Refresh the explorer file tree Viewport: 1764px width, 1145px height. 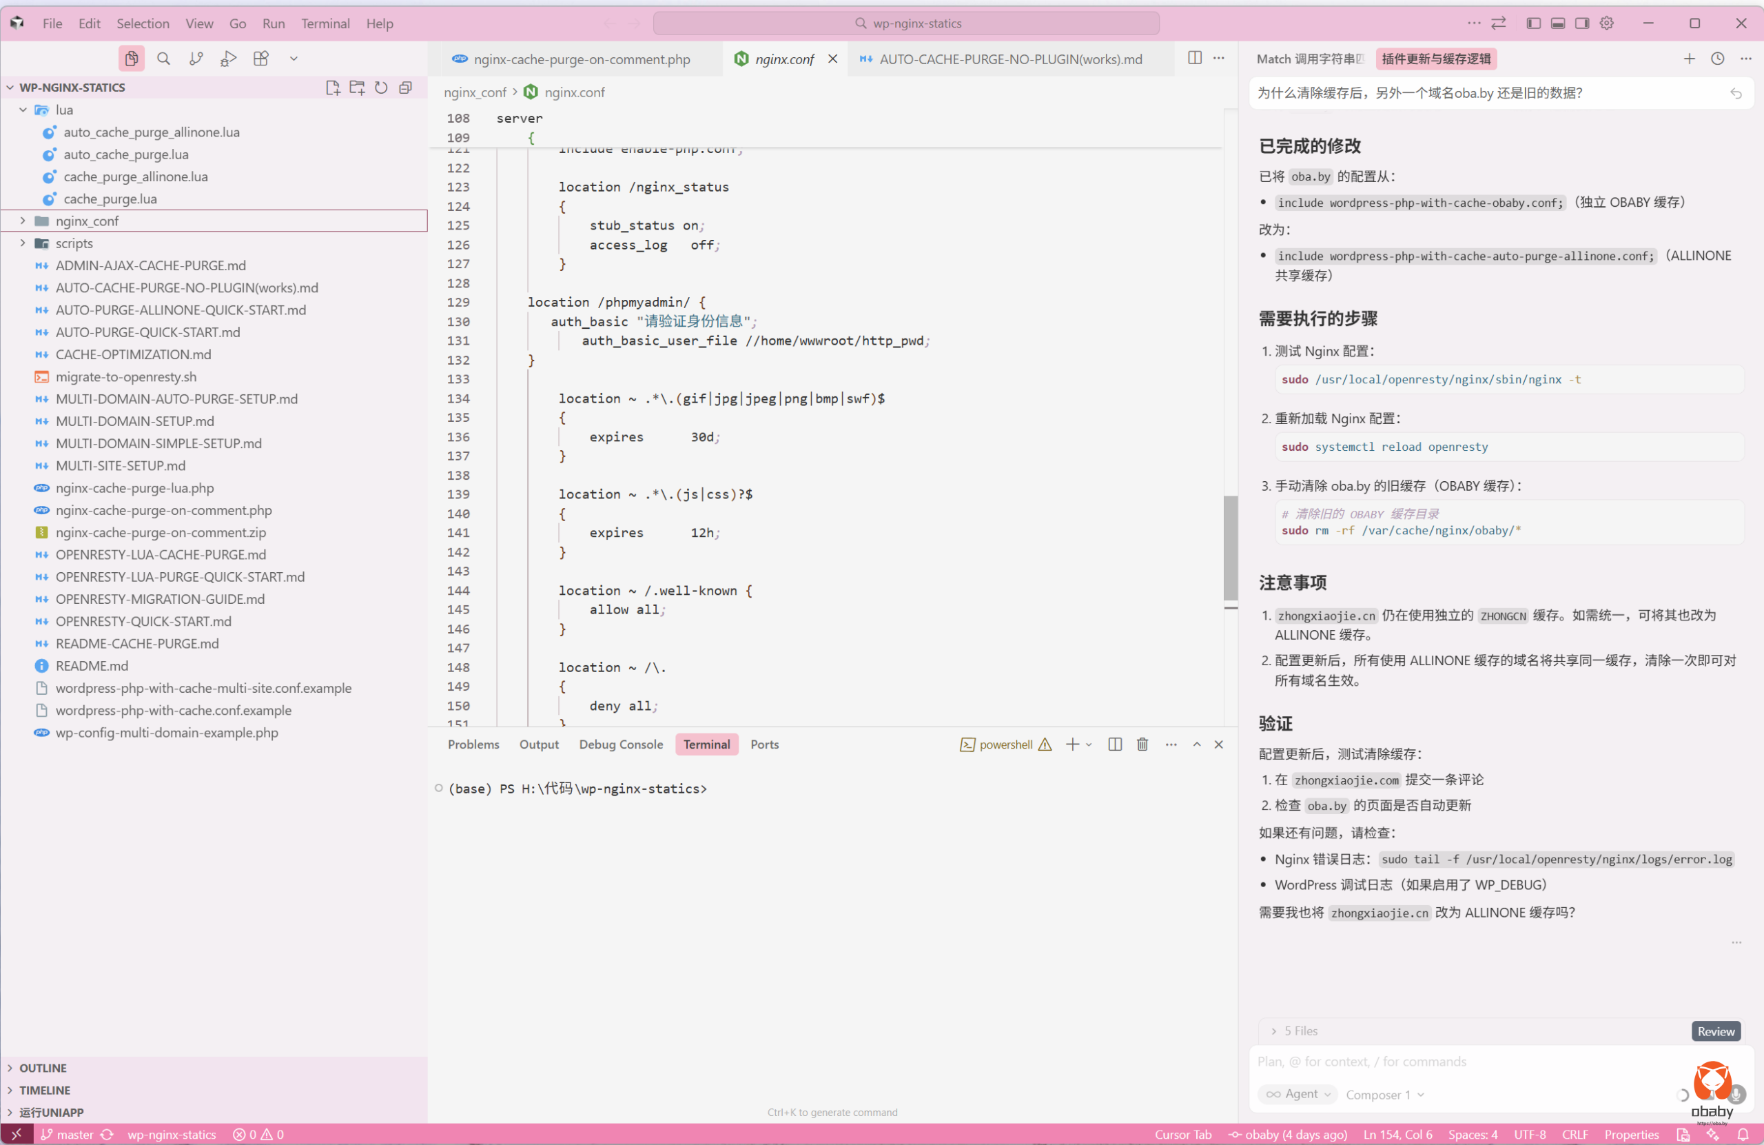[381, 88]
